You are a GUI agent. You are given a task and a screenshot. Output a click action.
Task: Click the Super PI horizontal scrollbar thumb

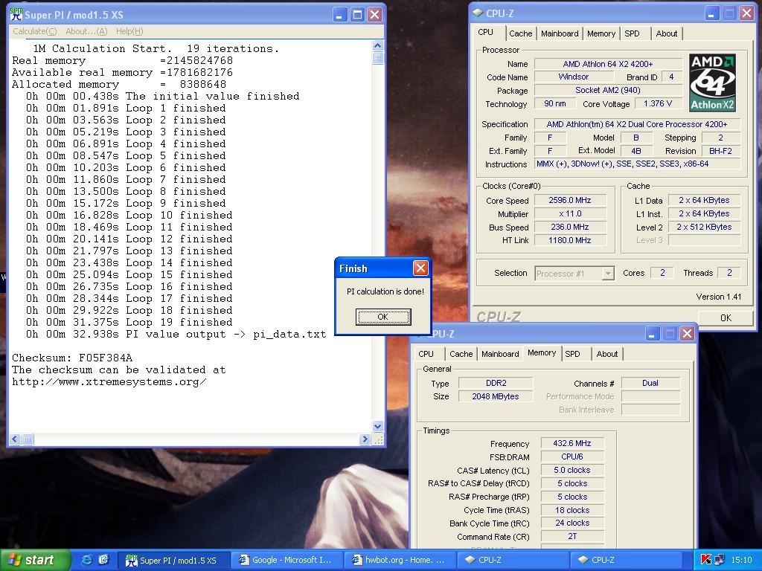[28, 439]
